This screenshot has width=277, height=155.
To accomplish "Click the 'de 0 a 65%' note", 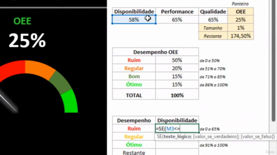I will pos(209,129).
